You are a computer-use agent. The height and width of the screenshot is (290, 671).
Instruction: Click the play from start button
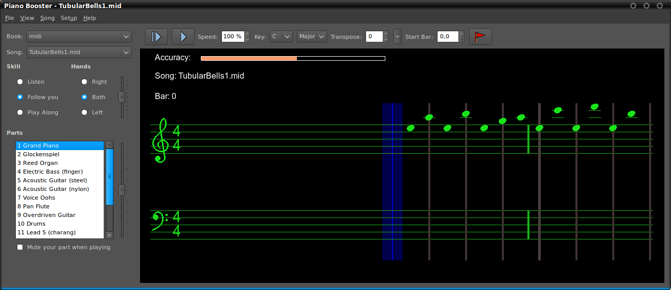(x=156, y=37)
